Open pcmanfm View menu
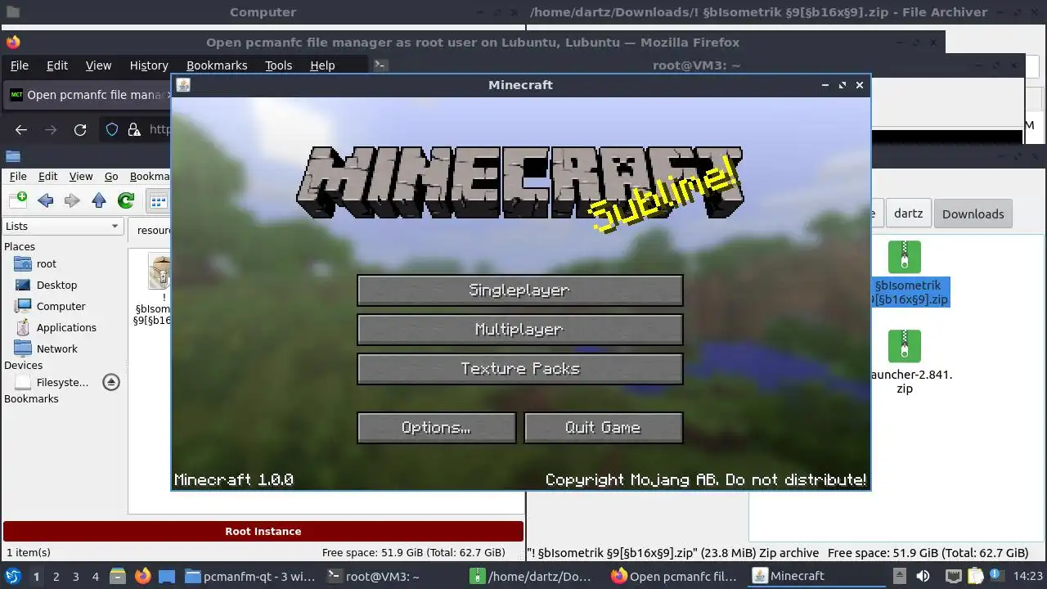Screen dimensions: 1047x589 pos(81,177)
